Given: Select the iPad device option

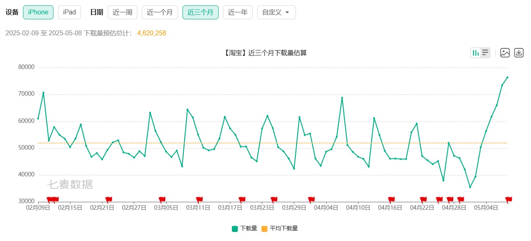Looking at the screenshot, I should pyautogui.click(x=69, y=12).
